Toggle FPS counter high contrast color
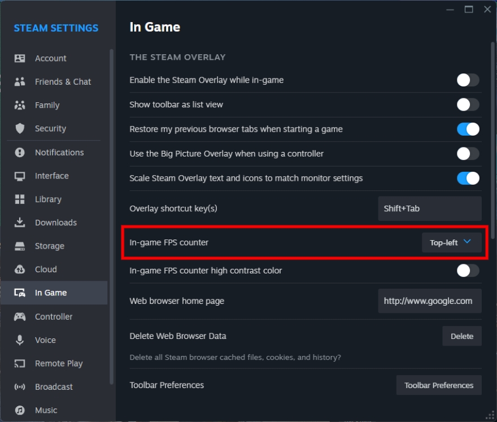Image resolution: width=497 pixels, height=422 pixels. click(x=468, y=271)
